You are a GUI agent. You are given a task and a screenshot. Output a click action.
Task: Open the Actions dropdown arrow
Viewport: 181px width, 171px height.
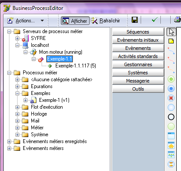tap(42, 21)
